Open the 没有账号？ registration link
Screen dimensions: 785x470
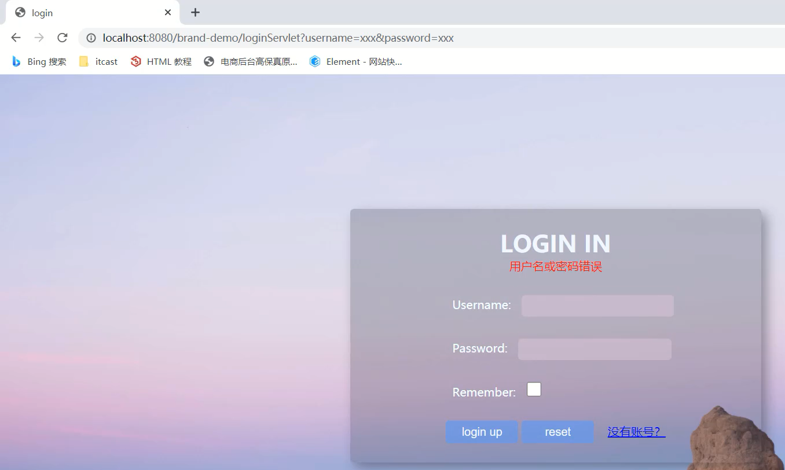coord(636,432)
